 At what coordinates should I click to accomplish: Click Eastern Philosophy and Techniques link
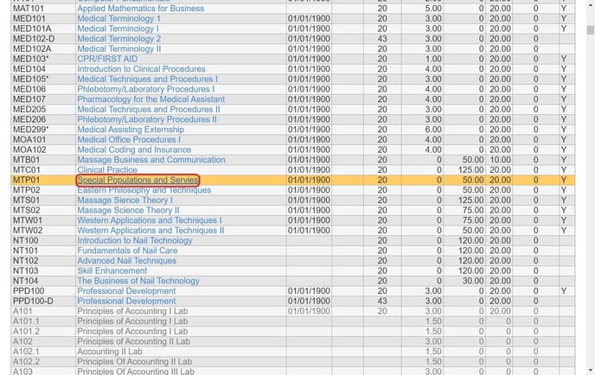144,190
